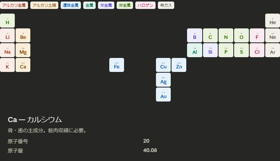The height and width of the screenshot is (161, 280).
Task: Select the Zinc (Zn) element tile
Action: (179, 65)
